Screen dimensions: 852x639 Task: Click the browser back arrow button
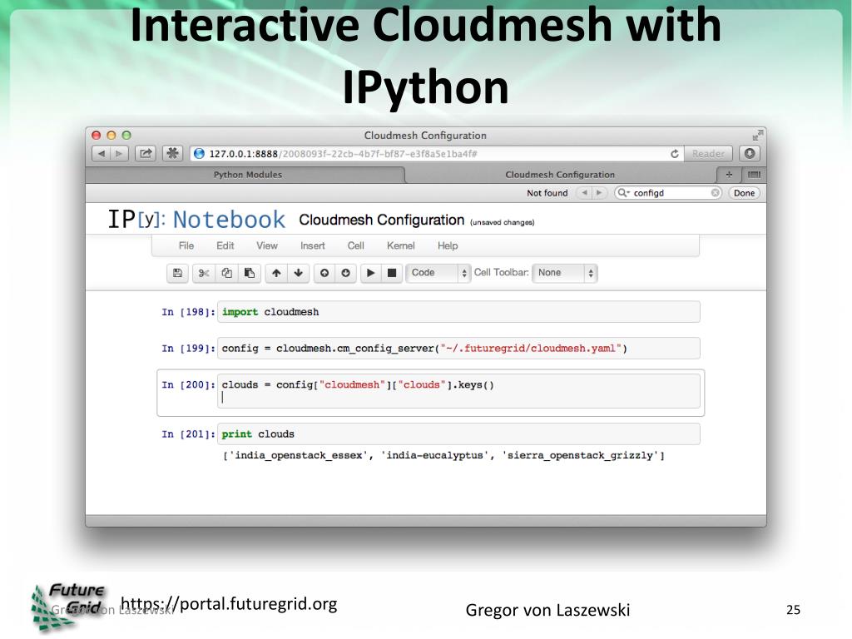[x=101, y=154]
